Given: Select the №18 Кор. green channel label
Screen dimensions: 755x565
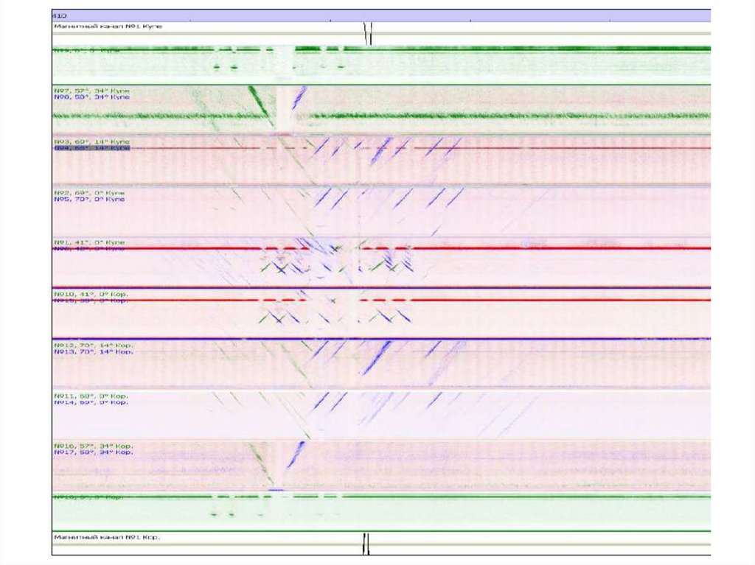Looking at the screenshot, I should pyautogui.click(x=87, y=497).
